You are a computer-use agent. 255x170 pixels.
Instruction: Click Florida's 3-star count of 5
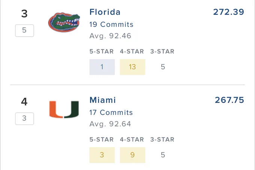pyautogui.click(x=163, y=67)
